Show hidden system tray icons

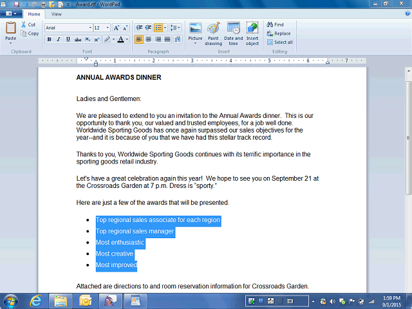click(313, 301)
